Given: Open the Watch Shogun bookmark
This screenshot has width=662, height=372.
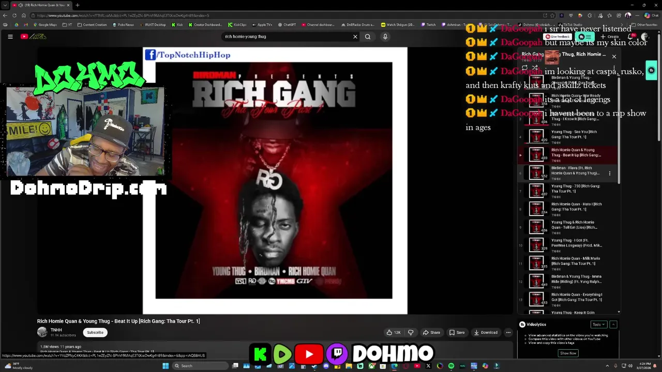Looking at the screenshot, I should click(398, 25).
